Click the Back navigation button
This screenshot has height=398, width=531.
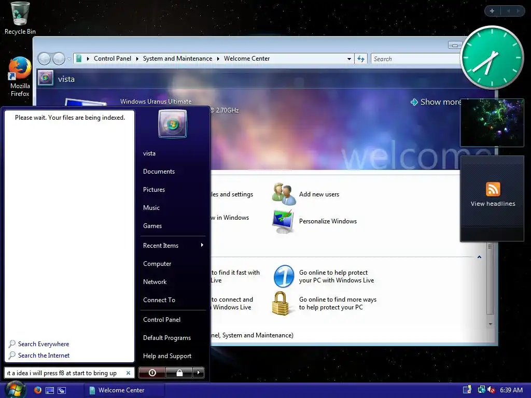click(44, 59)
